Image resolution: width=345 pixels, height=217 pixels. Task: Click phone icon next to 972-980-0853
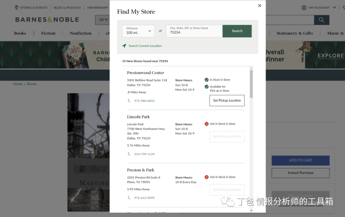(x=129, y=100)
